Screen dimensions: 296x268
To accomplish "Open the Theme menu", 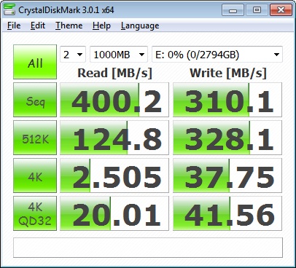I will (69, 25).
